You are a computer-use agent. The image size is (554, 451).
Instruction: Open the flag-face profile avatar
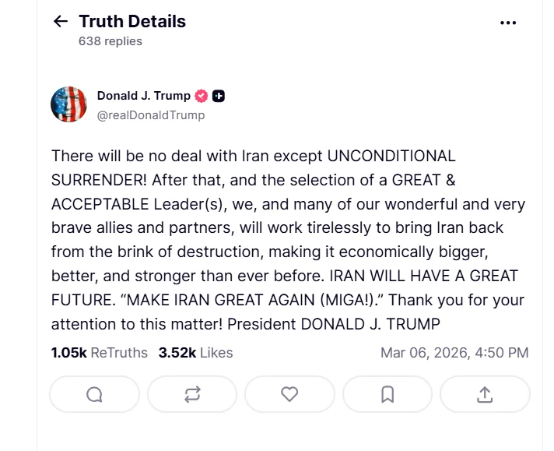click(69, 104)
